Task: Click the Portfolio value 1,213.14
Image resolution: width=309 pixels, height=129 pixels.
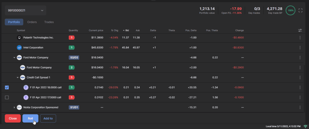Action: (x=207, y=9)
